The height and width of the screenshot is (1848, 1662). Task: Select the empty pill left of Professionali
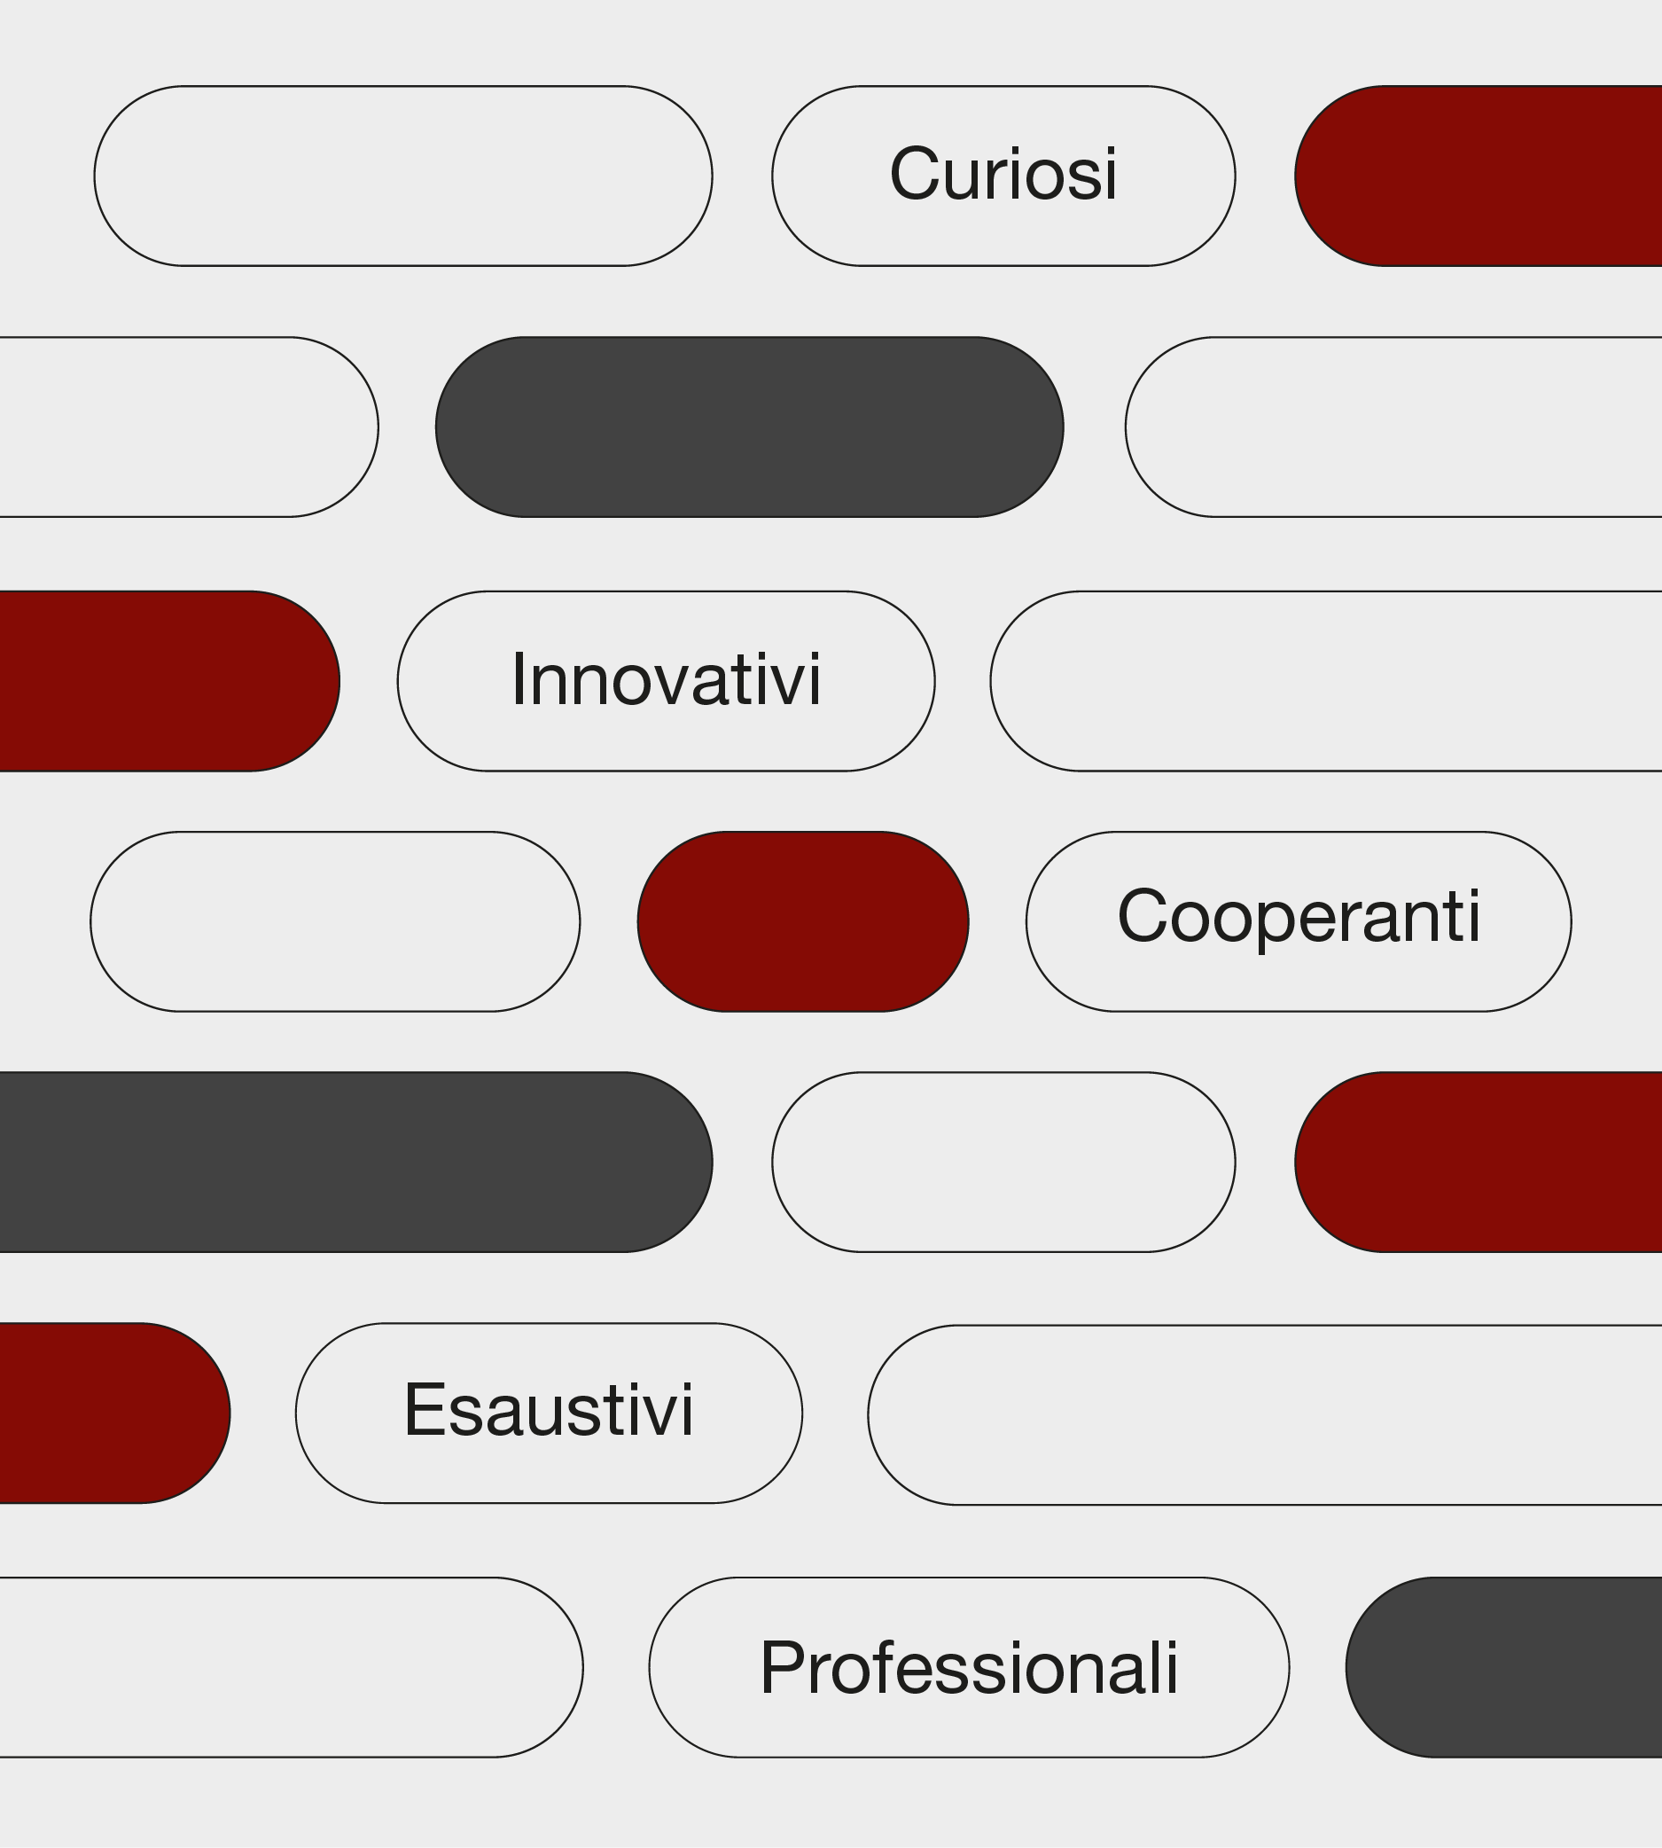(288, 1667)
